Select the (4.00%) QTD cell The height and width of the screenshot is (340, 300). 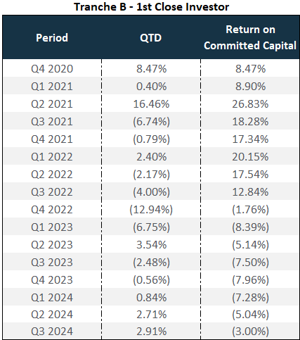(151, 192)
